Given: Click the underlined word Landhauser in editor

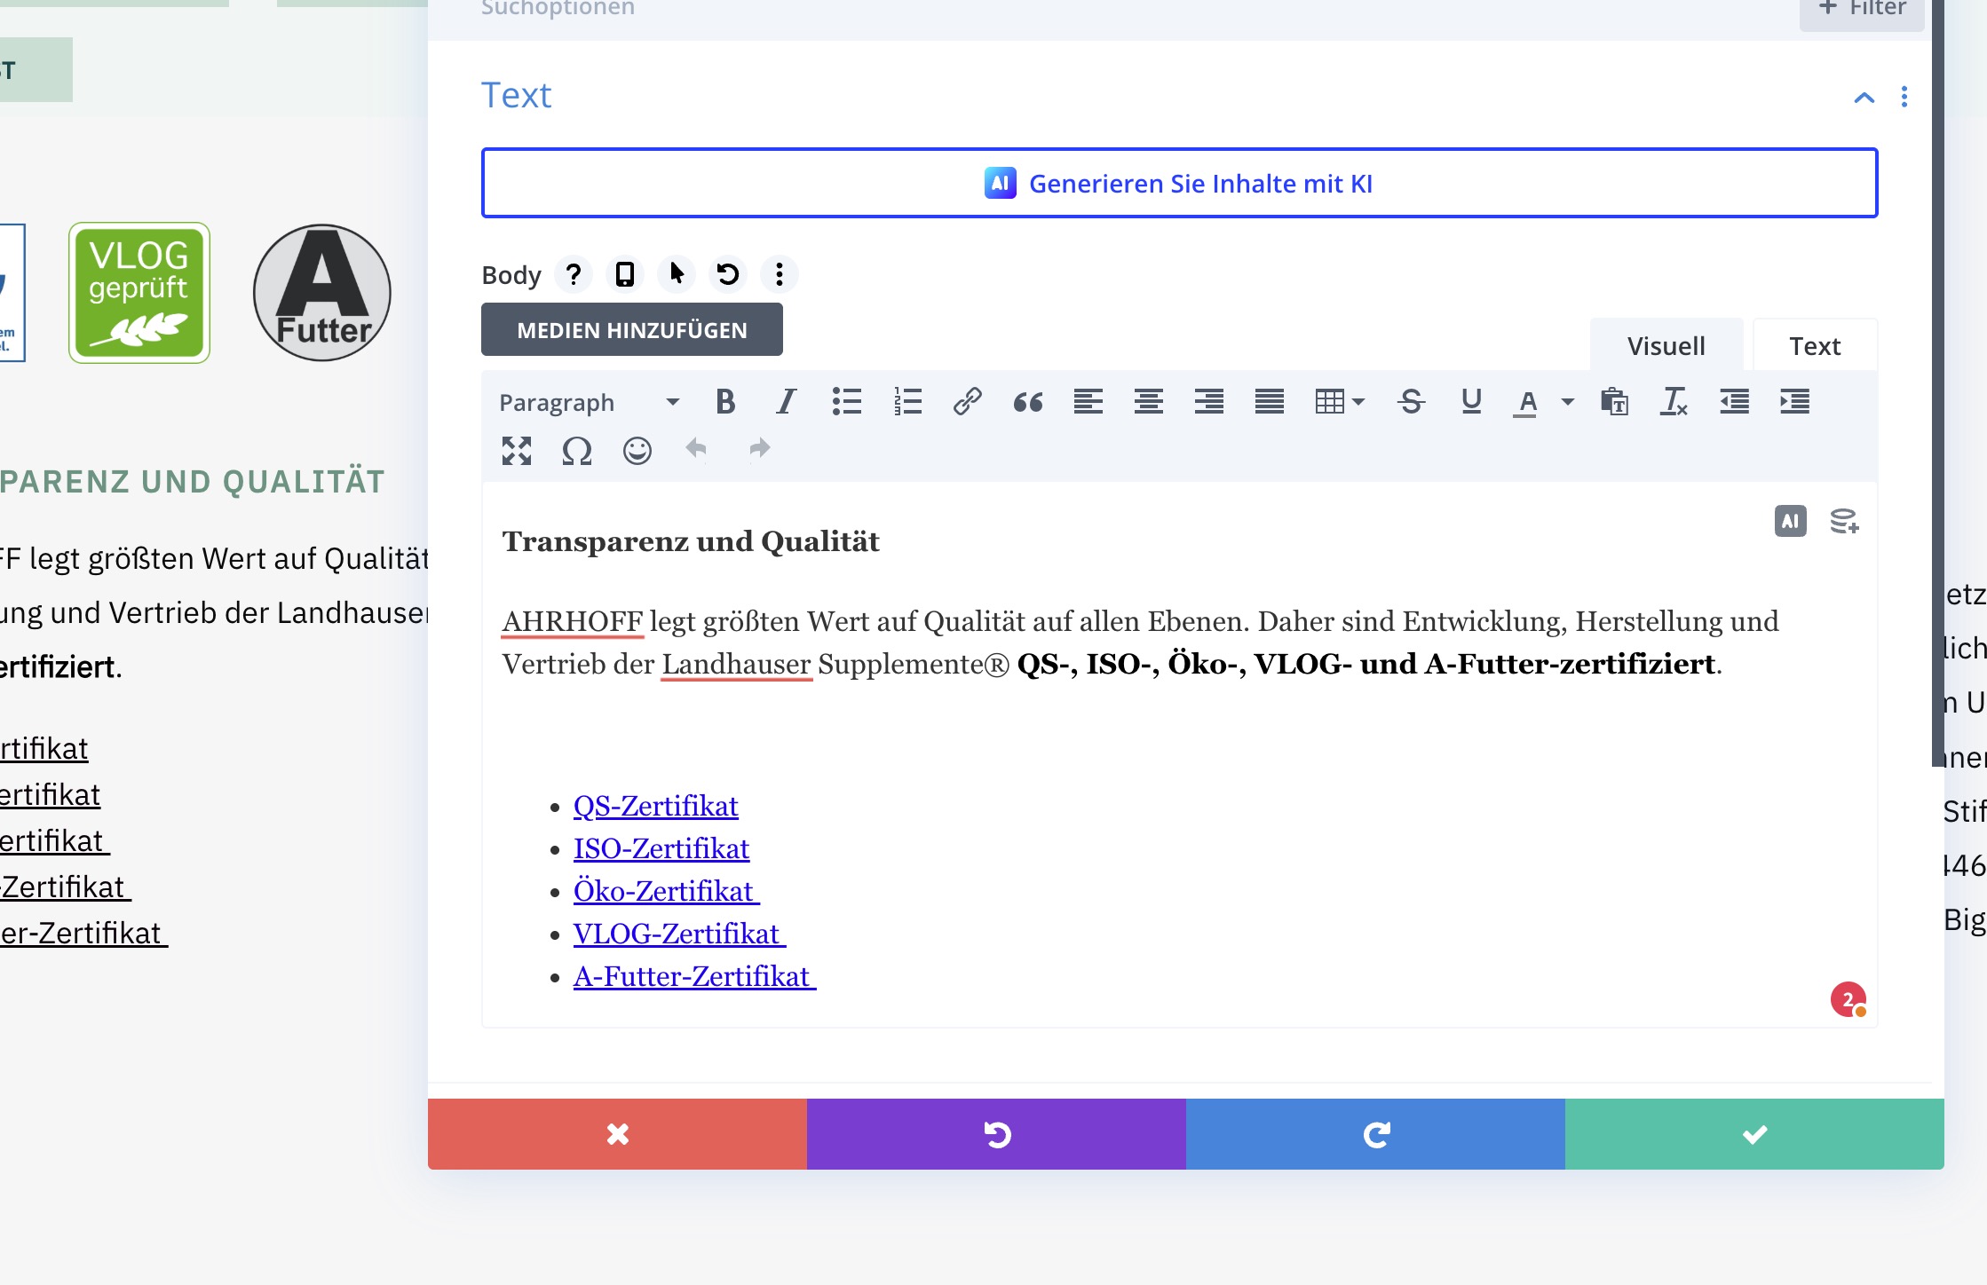Looking at the screenshot, I should coord(736,664).
